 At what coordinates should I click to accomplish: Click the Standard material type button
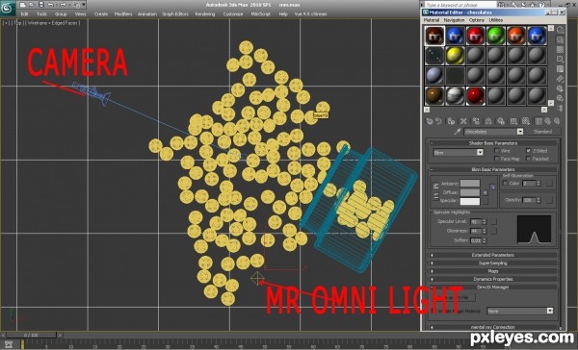point(542,132)
